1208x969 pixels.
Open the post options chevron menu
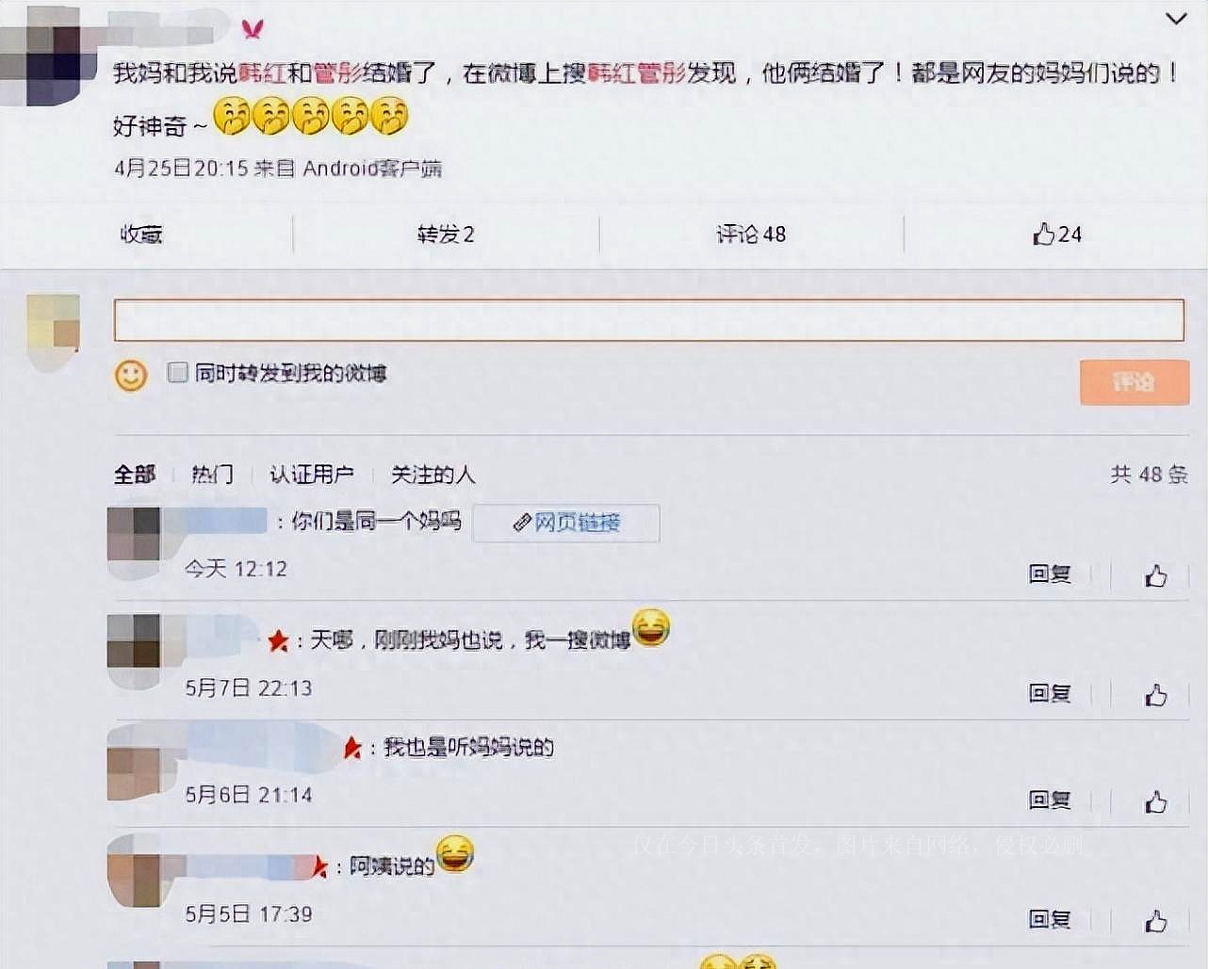(x=1176, y=19)
